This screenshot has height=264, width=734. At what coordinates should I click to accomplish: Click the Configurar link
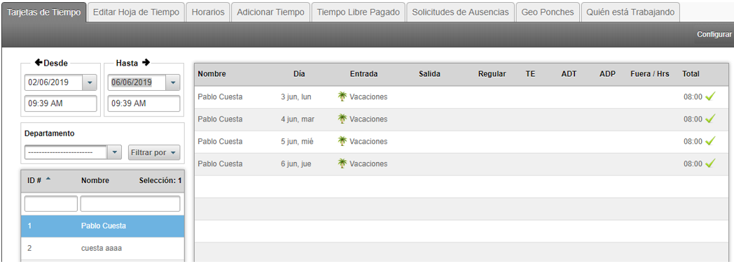pos(714,34)
